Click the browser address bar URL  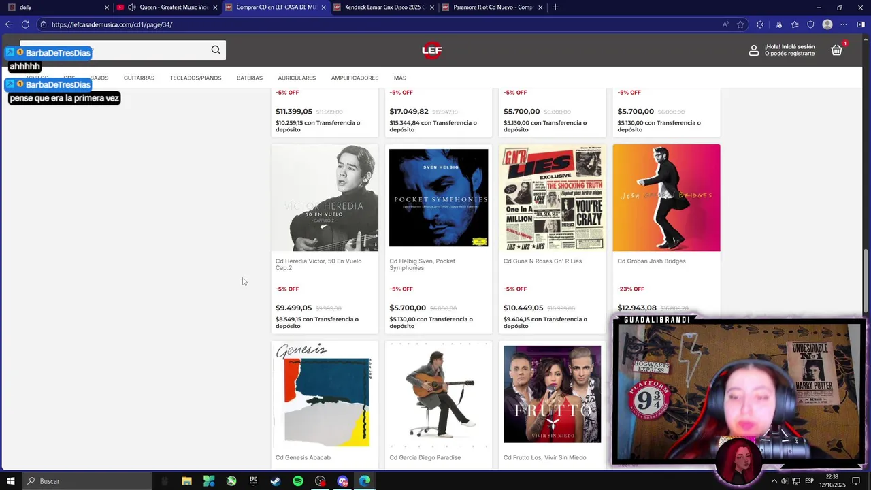coord(112,24)
